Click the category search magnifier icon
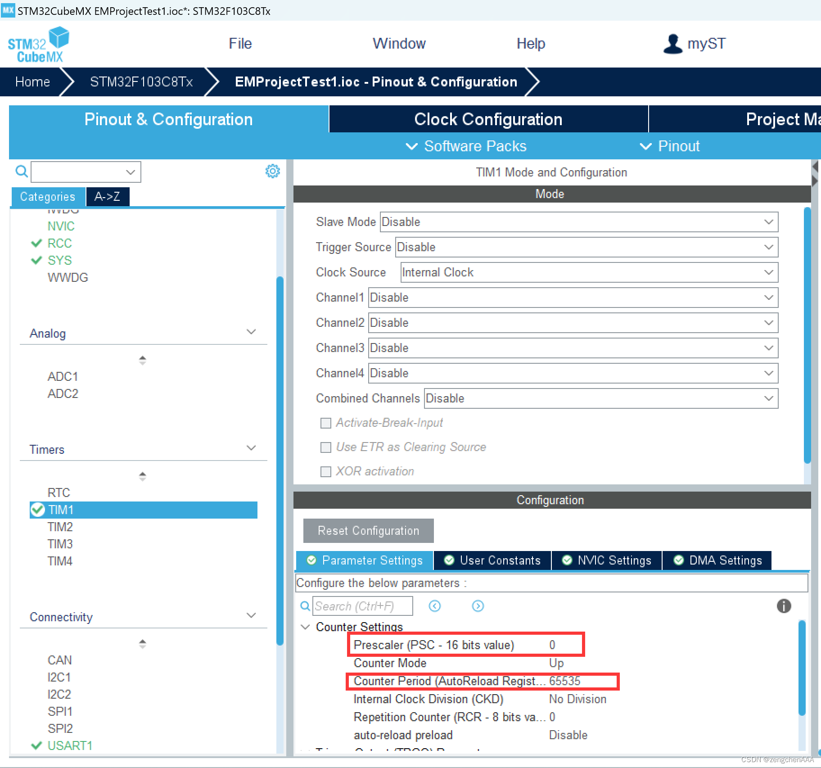The width and height of the screenshot is (821, 768). click(x=21, y=172)
